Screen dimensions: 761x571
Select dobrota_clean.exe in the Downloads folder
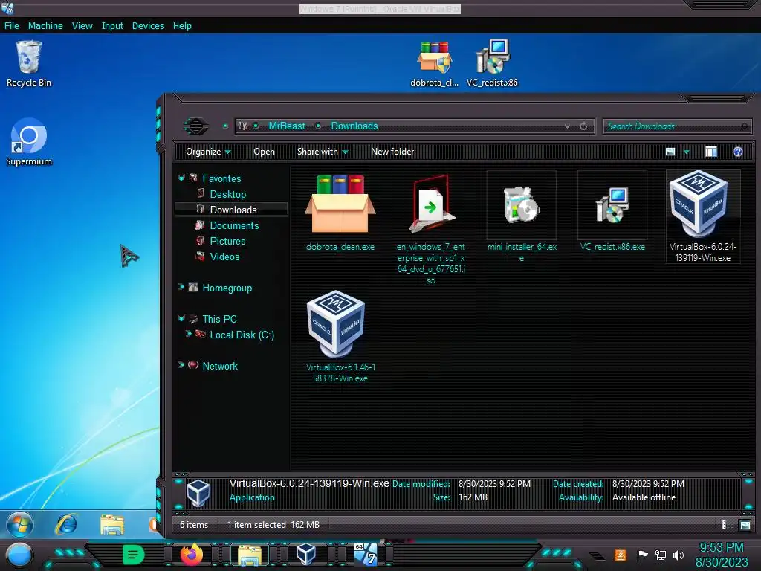tap(340, 213)
